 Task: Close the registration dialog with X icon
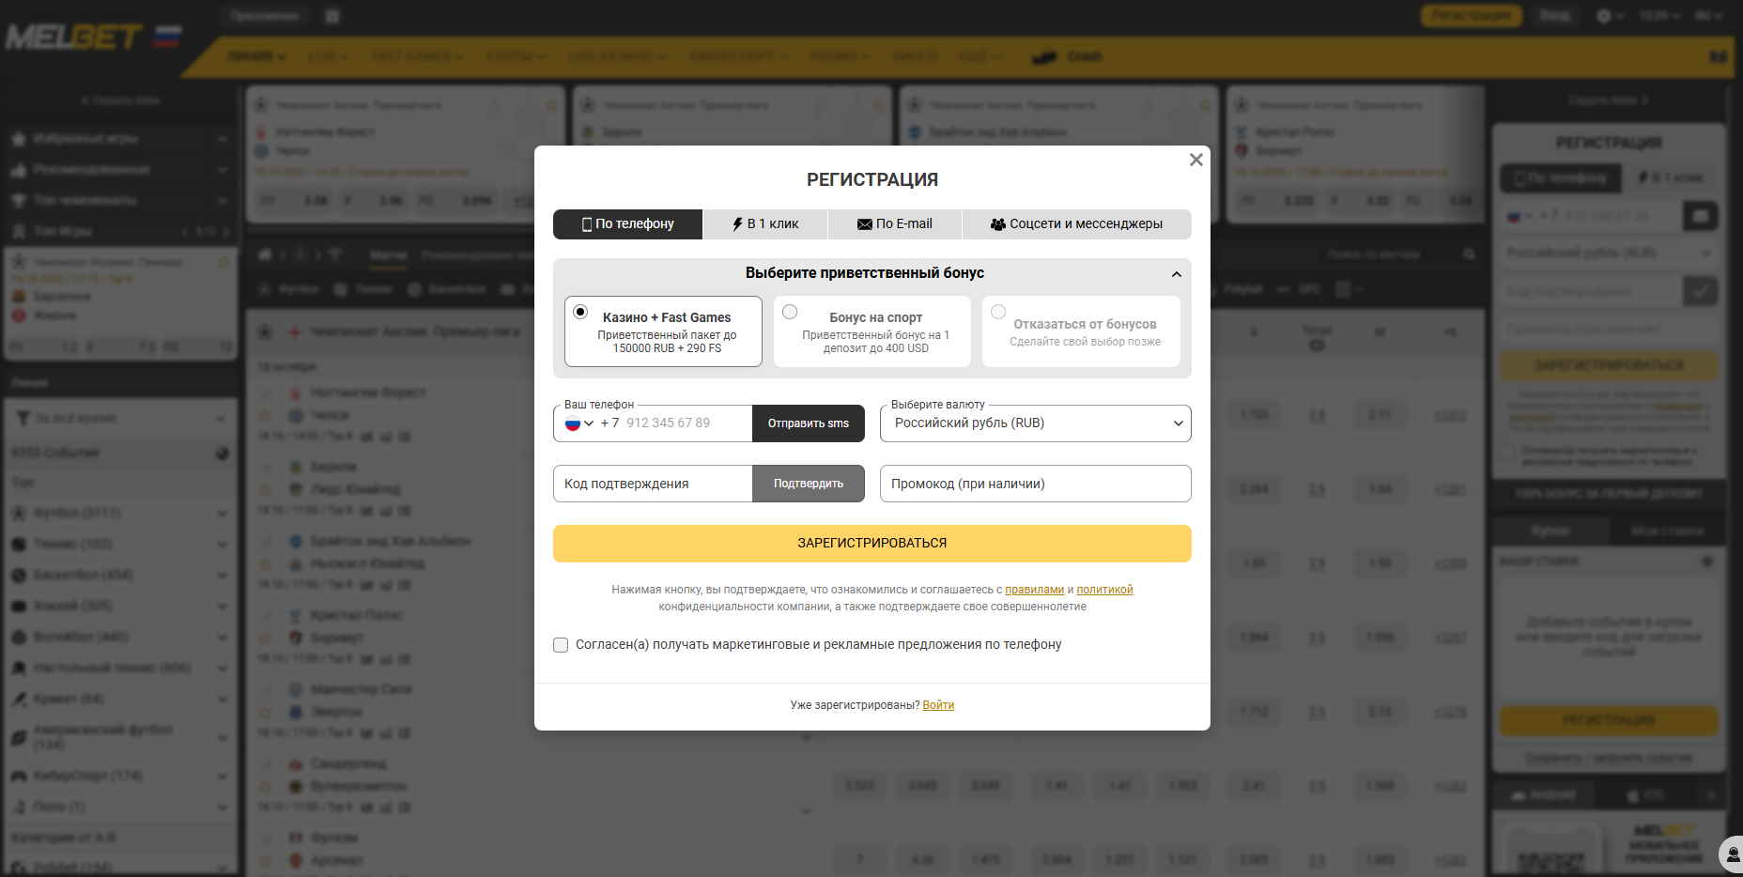[x=1195, y=160]
